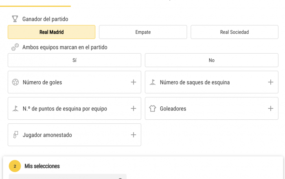The image size is (285, 179).
Task: Click the gray selection bar under Mis selecciones
Action: tap(68, 177)
